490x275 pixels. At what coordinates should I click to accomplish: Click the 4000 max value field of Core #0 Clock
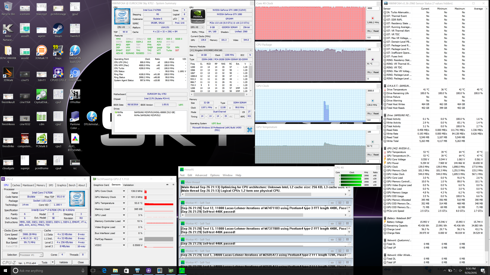pos(373,8)
